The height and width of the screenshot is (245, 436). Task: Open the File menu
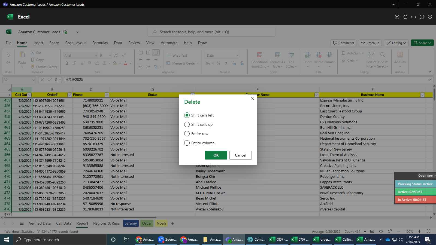click(9, 43)
